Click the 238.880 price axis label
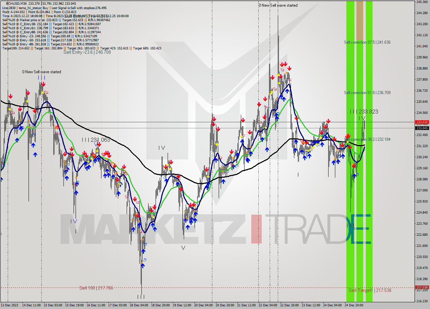Screen dimensions: 430x309 pos(422,69)
